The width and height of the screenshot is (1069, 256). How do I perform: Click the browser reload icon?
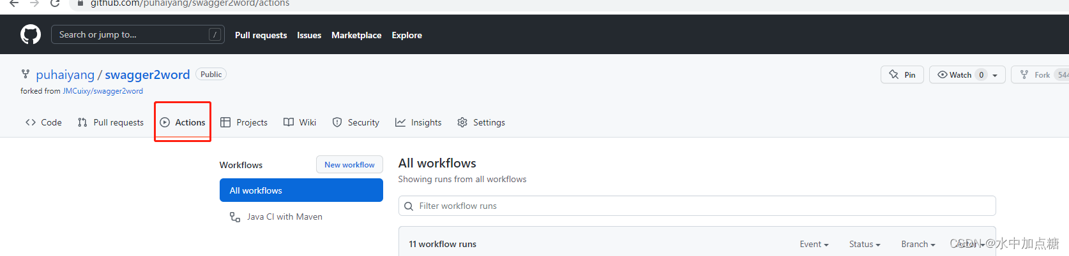click(55, 3)
